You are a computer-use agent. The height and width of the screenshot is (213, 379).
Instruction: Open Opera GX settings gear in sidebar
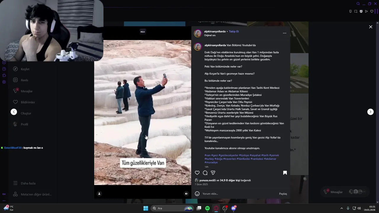(x=4, y=82)
